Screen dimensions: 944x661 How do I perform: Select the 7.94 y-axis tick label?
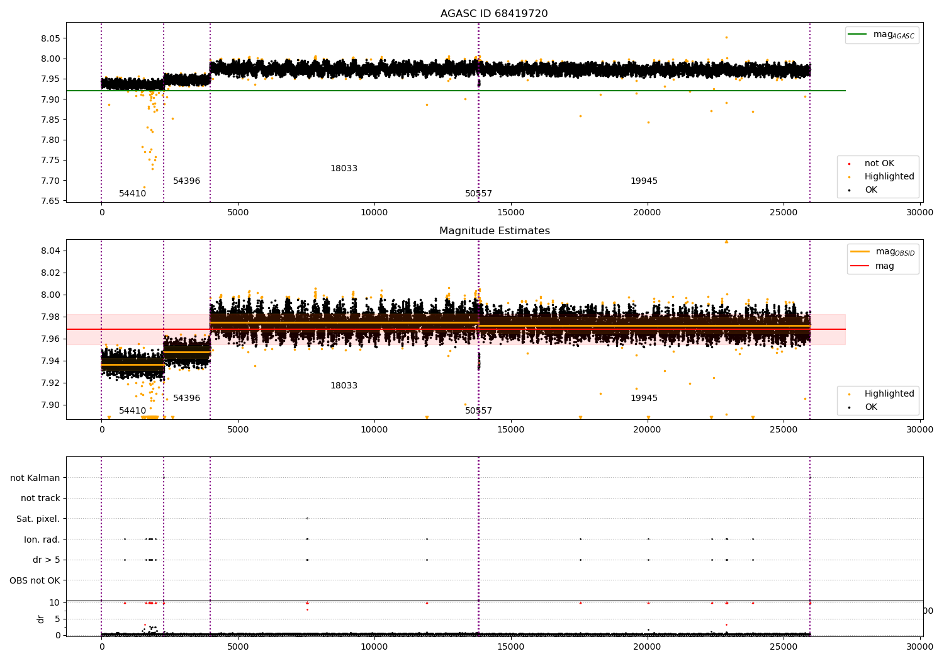point(50,361)
